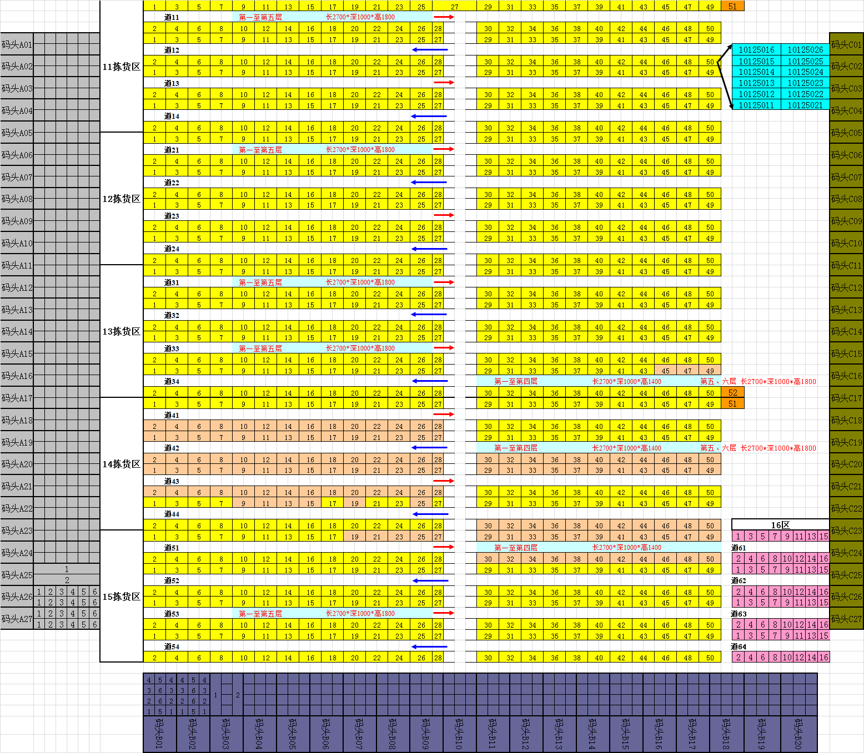Select the 16区 header cell
Screen dimensions: 864x753
click(780, 525)
